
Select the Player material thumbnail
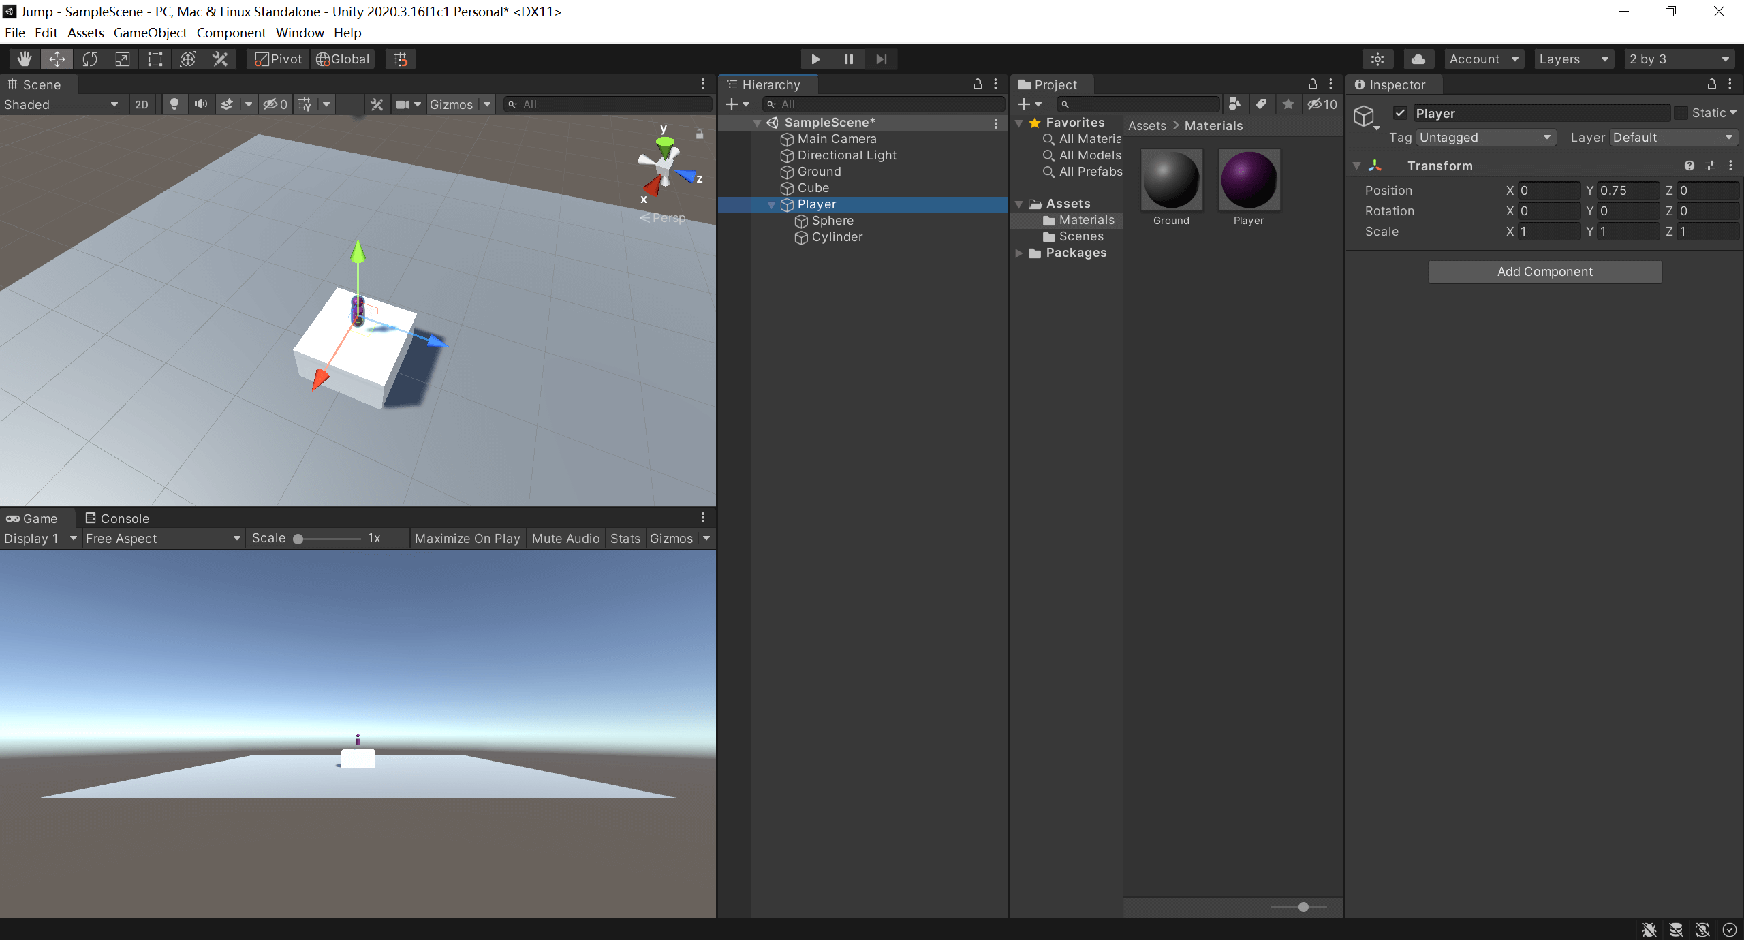[x=1248, y=181]
